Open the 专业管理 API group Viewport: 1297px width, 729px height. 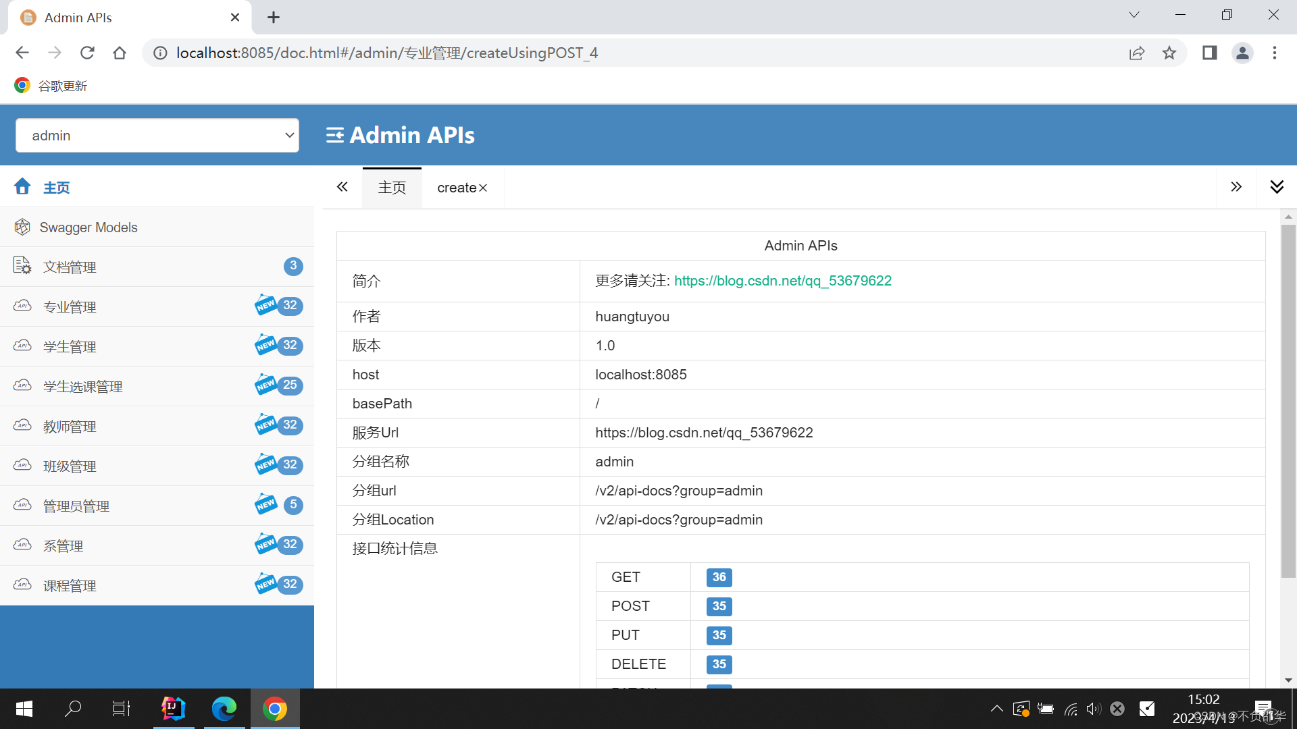click(70, 306)
